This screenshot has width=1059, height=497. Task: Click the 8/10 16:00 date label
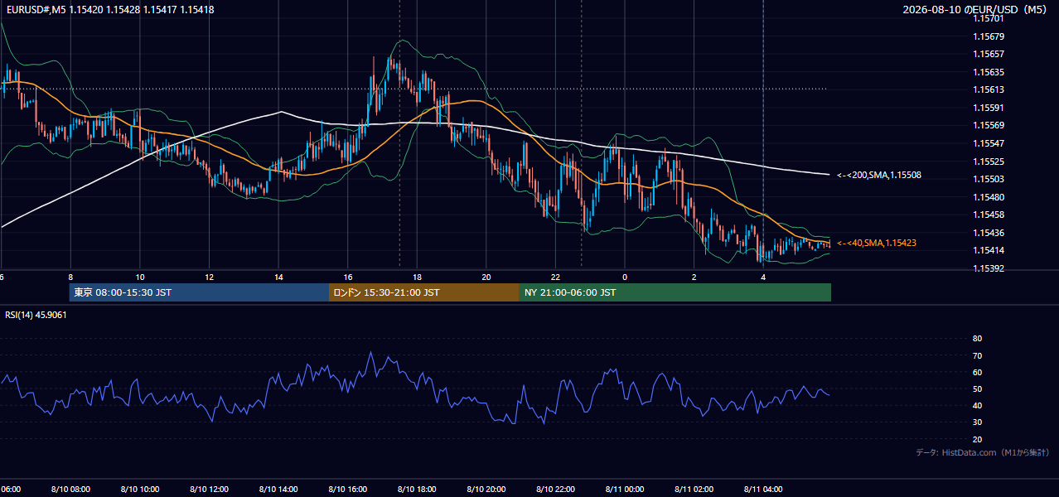pos(347,490)
